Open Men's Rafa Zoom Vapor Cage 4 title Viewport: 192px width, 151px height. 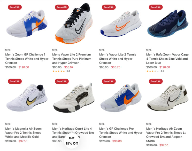point(167,59)
